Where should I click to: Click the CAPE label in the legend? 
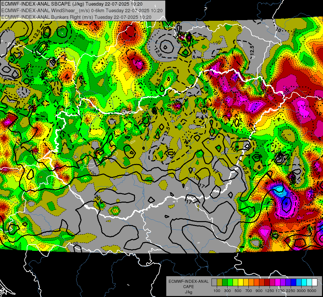[x=188, y=287]
